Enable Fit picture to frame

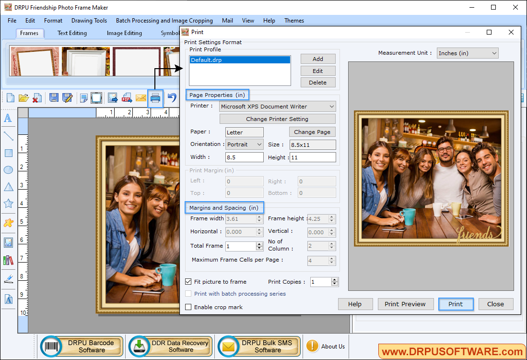[x=188, y=282]
